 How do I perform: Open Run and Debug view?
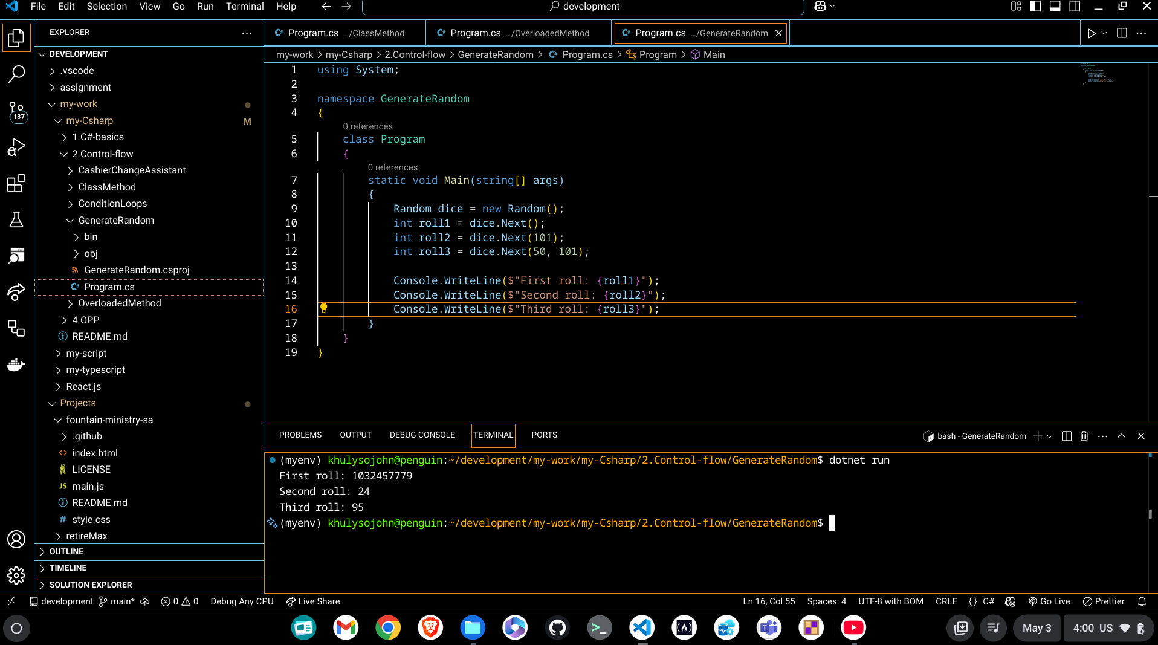coord(16,147)
